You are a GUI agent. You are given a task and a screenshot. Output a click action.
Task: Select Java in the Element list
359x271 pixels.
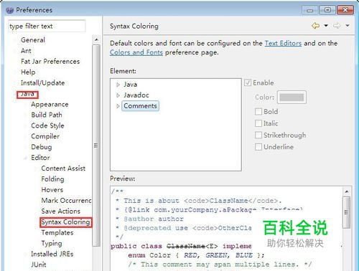tap(130, 85)
